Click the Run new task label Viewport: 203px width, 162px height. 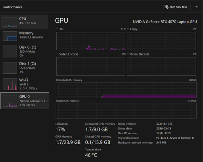178,7
